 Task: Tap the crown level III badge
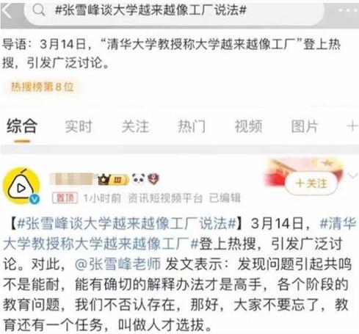[112, 180]
